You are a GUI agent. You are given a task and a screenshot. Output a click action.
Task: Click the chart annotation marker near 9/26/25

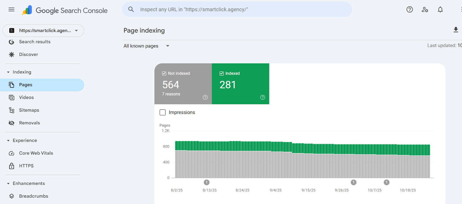tap(353, 182)
